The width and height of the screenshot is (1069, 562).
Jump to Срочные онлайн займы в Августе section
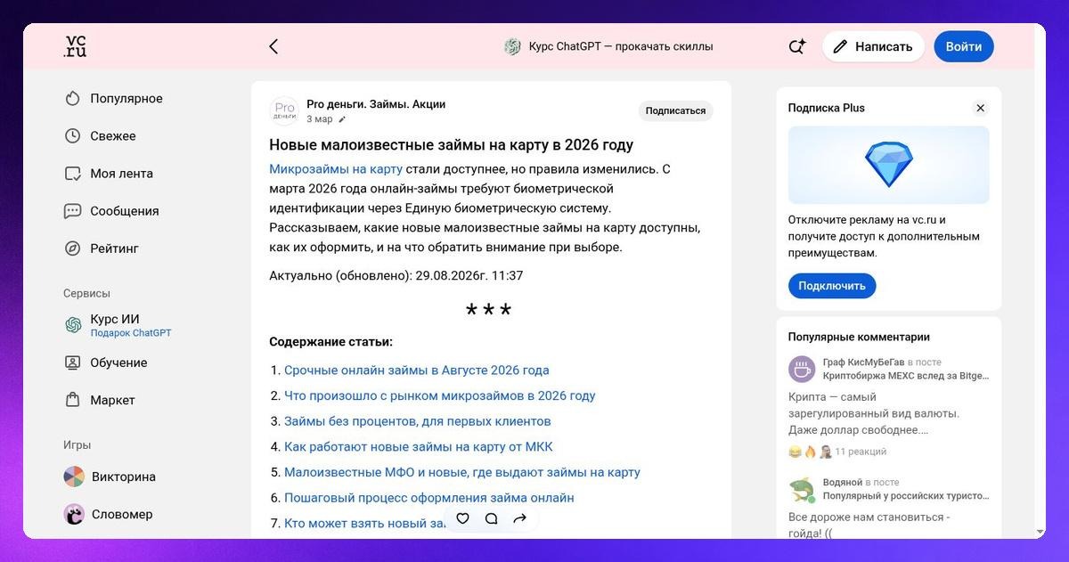point(417,371)
